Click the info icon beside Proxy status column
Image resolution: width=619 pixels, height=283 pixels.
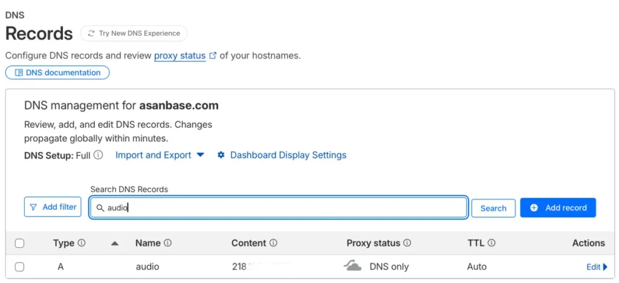coord(407,242)
